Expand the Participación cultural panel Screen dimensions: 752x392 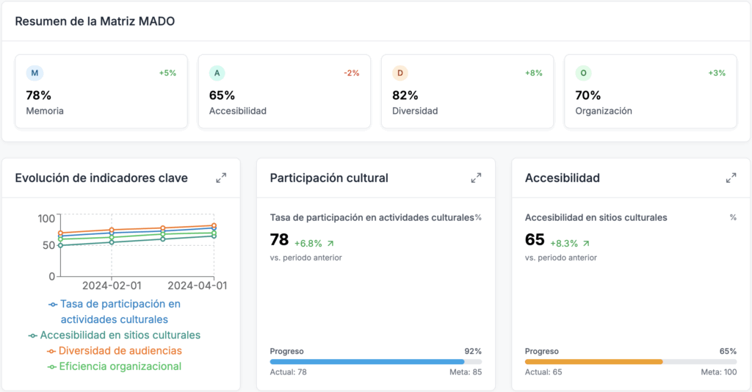coord(476,178)
